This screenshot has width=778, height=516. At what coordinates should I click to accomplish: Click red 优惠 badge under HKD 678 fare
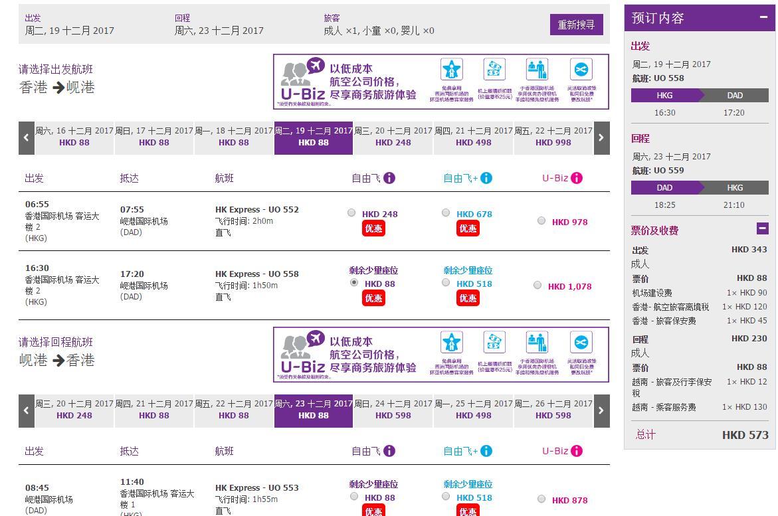[468, 228]
